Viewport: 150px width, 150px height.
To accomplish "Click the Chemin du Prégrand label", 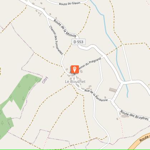I will point(90,64).
